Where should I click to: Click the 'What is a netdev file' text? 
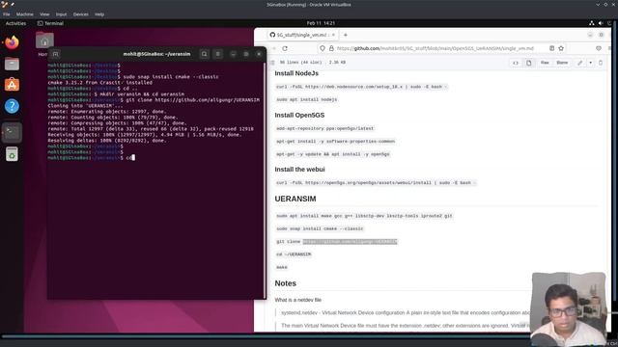tap(298, 300)
